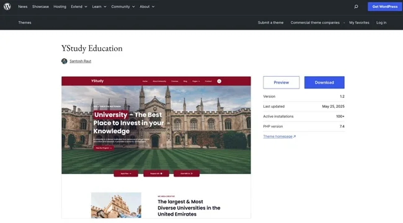Click the Get WordPress button
The width and height of the screenshot is (403, 223).
tap(385, 7)
